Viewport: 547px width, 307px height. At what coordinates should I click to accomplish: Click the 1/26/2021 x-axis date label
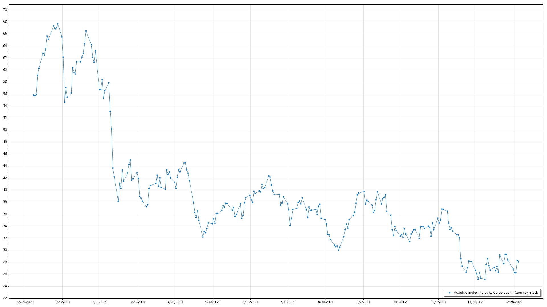[x=62, y=302]
